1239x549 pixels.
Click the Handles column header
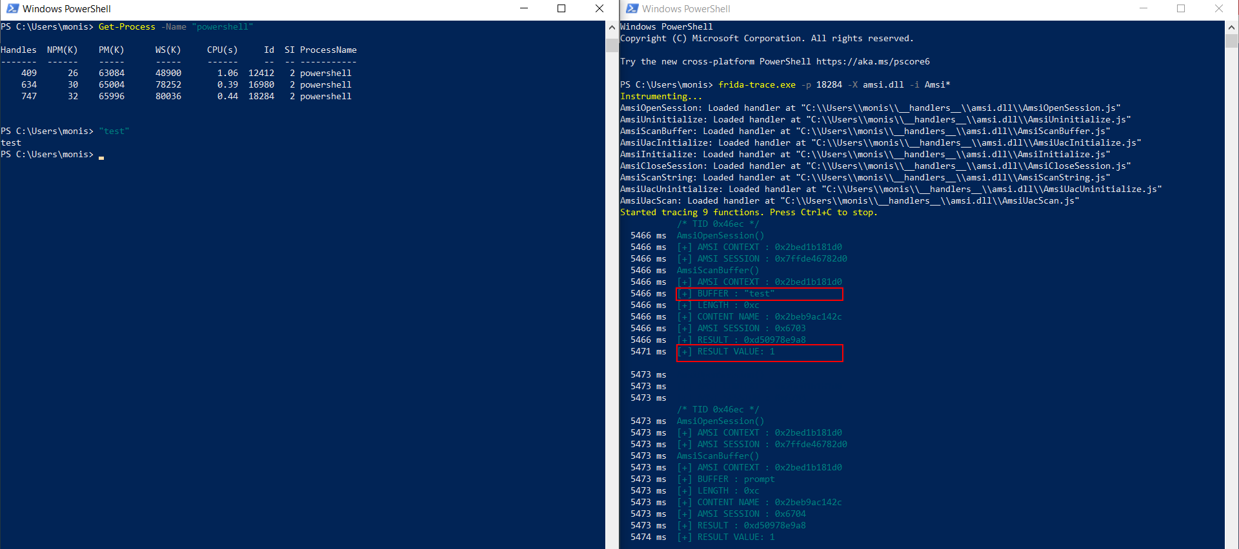tap(19, 50)
